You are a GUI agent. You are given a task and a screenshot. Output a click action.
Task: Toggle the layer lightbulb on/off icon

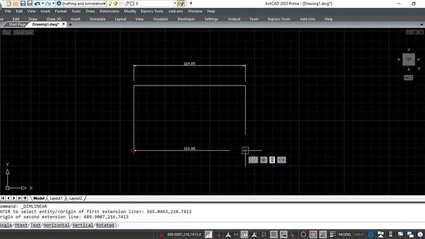pos(110,3)
